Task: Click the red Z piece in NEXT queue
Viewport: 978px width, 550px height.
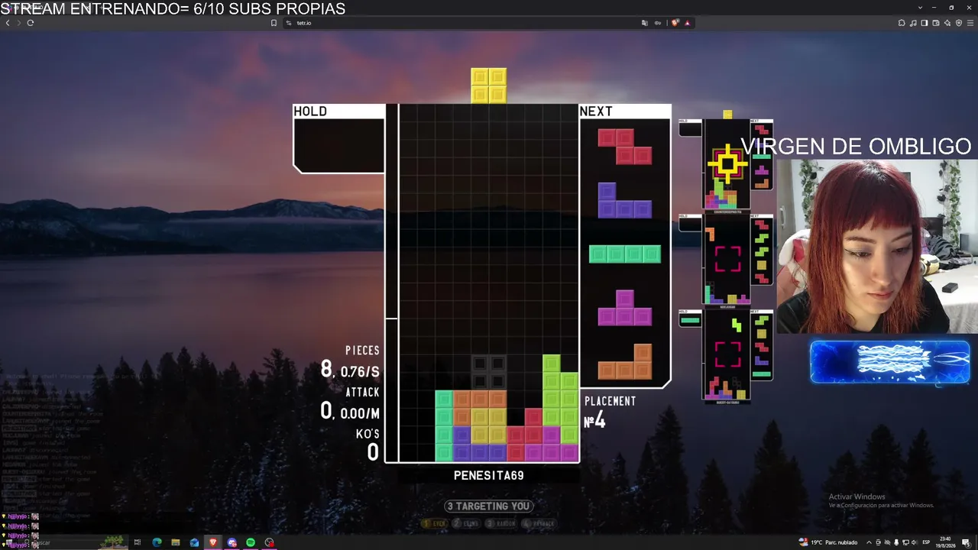Action: [x=625, y=147]
